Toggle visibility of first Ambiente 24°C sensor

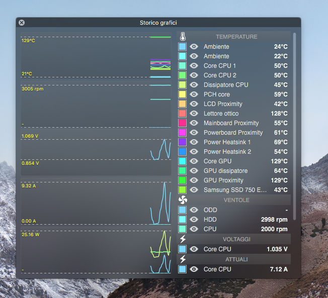point(194,46)
